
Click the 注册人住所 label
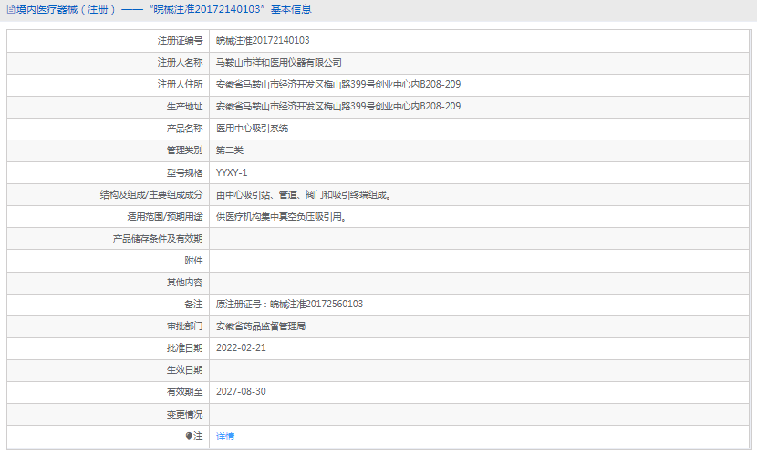180,85
